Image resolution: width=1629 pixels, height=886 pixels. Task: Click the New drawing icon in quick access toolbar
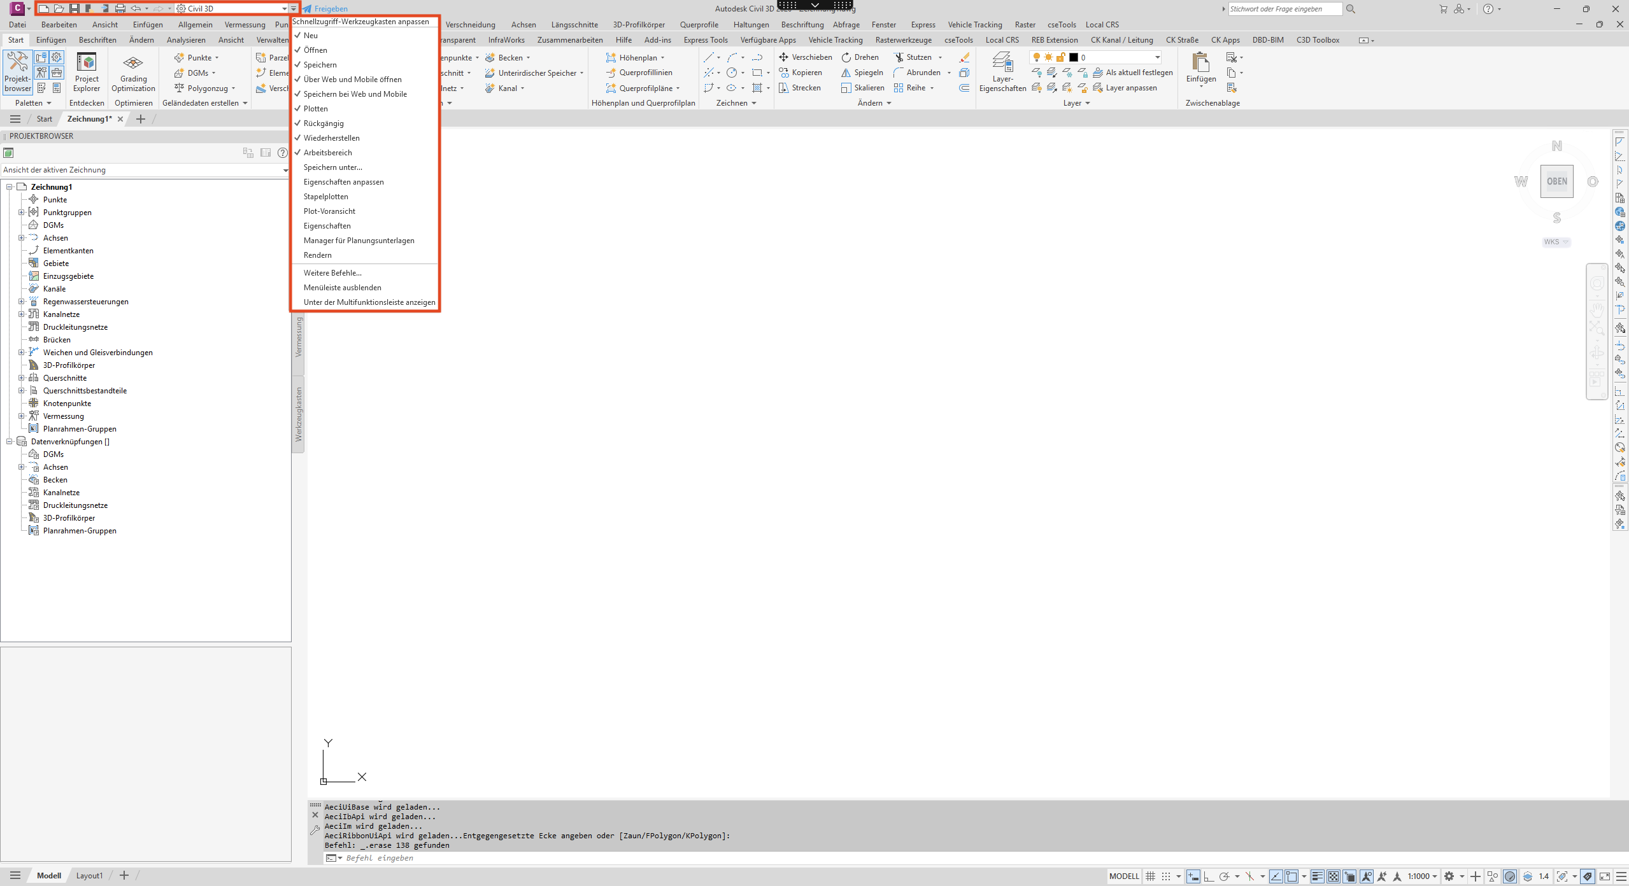click(44, 9)
